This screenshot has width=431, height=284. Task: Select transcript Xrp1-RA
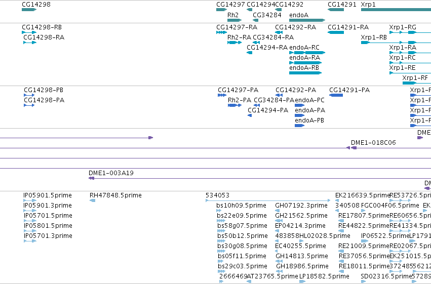coord(410,53)
